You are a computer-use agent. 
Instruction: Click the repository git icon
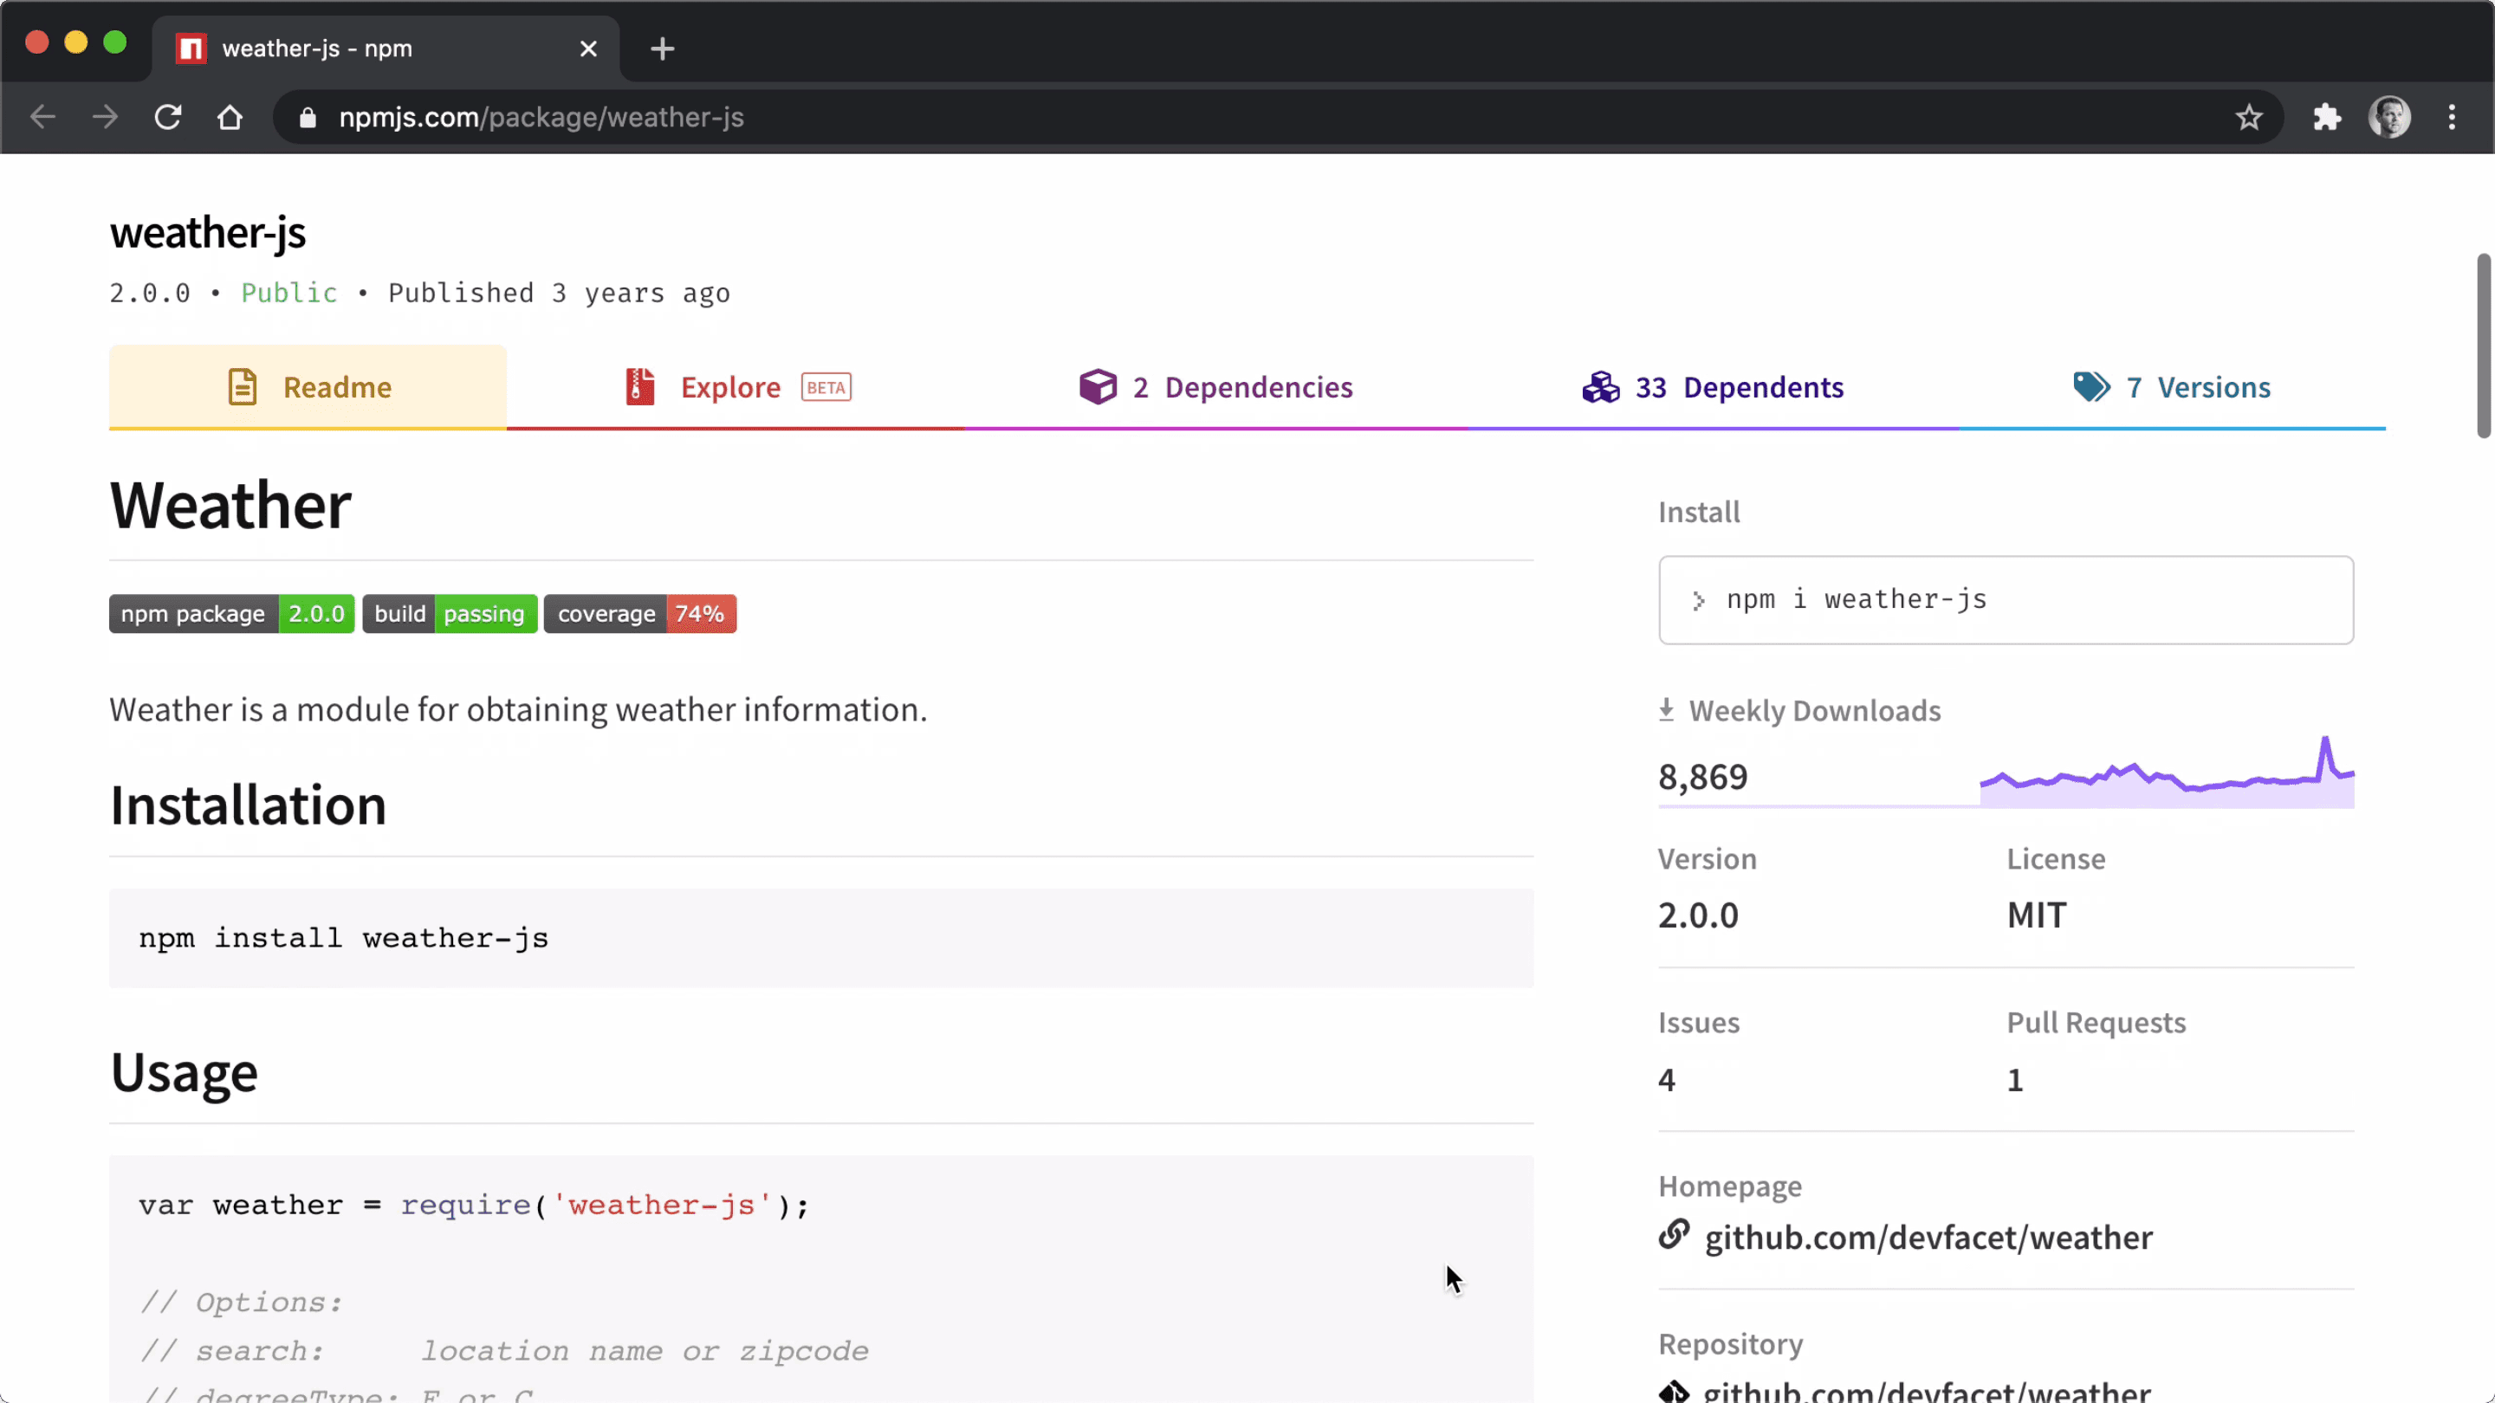(1674, 1393)
